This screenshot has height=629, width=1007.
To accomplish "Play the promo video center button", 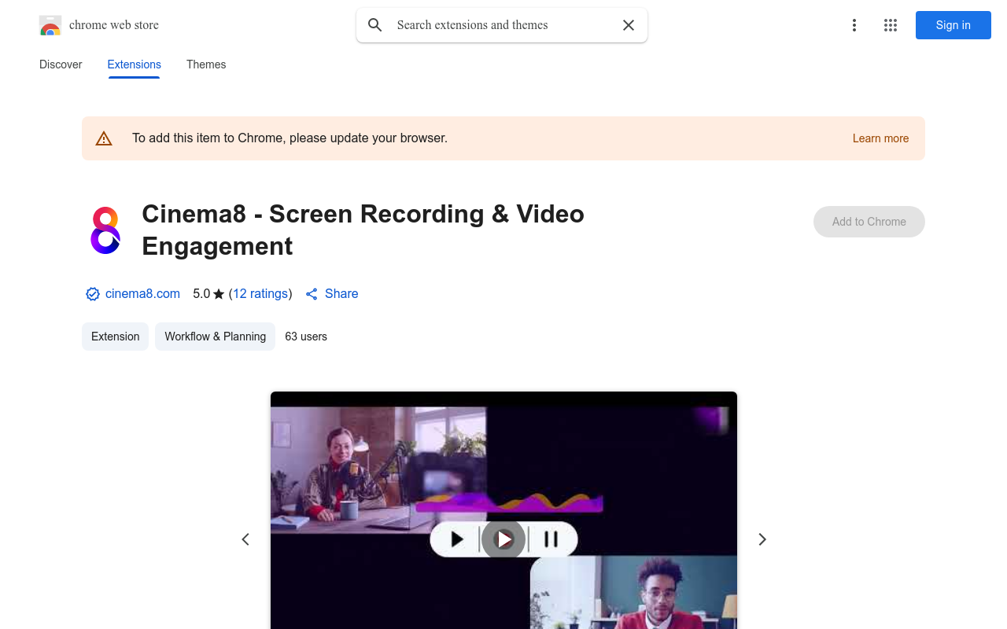I will (503, 539).
